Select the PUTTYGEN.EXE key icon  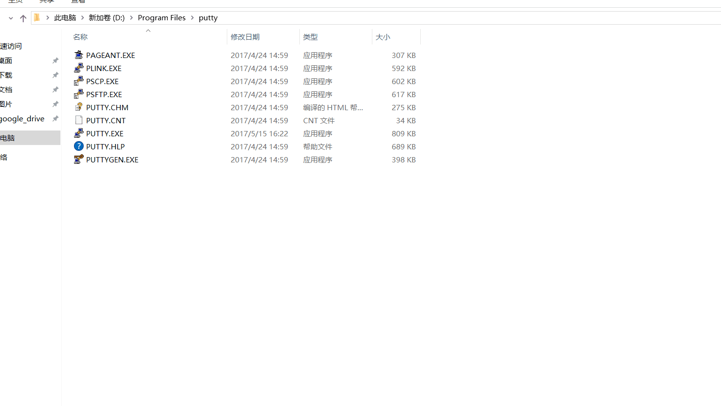pyautogui.click(x=79, y=159)
